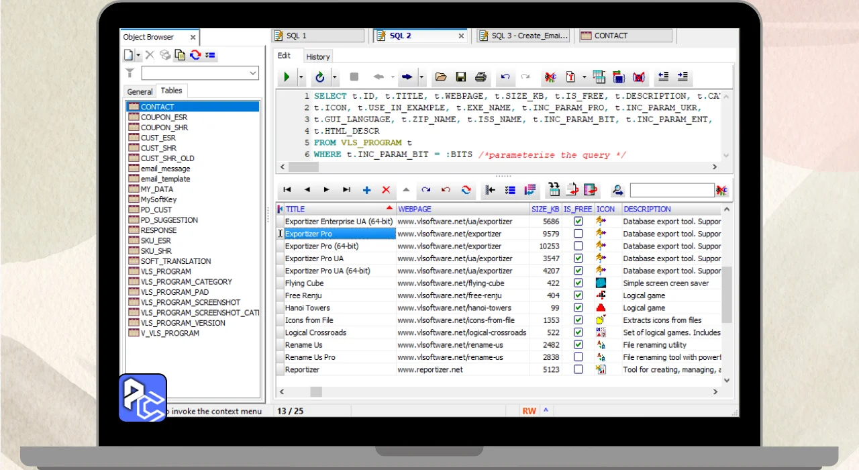Delete record using red X icon
859x470 pixels.
pyautogui.click(x=386, y=190)
